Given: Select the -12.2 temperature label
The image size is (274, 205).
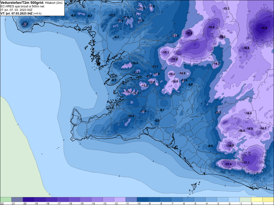Looking at the screenshot, I should 144,86.
